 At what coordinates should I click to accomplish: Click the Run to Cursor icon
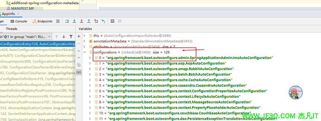click(x=103, y=21)
